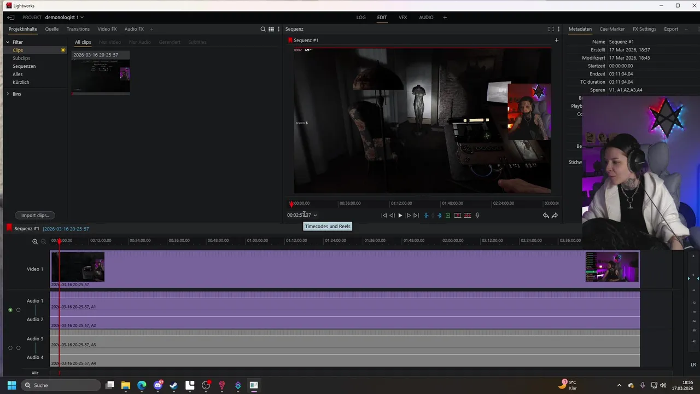Select the Alles filter
The width and height of the screenshot is (700, 394).
[x=17, y=74]
